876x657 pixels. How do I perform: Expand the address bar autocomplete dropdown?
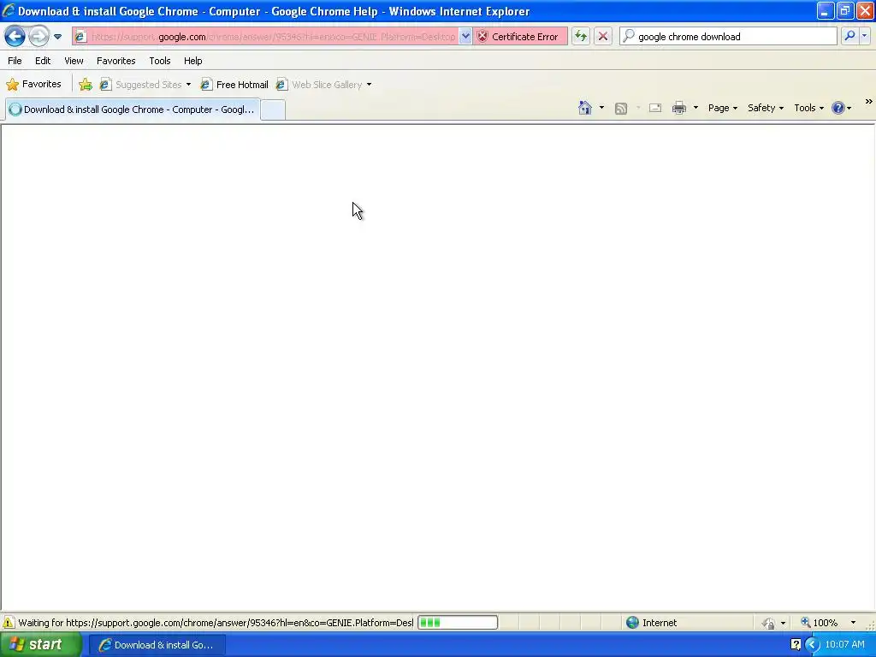[465, 37]
